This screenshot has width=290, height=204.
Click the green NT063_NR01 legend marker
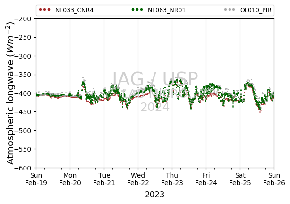(137, 10)
